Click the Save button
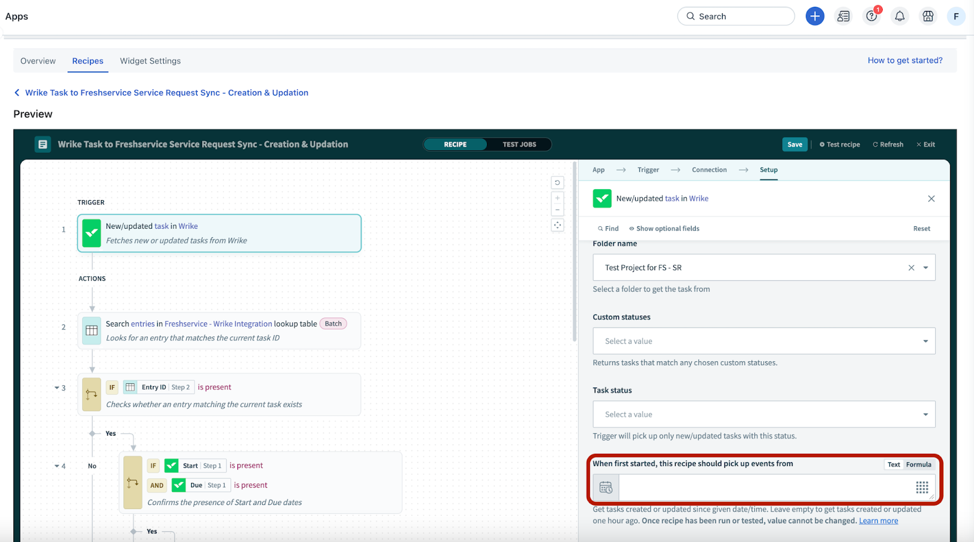The width and height of the screenshot is (974, 542). (795, 145)
